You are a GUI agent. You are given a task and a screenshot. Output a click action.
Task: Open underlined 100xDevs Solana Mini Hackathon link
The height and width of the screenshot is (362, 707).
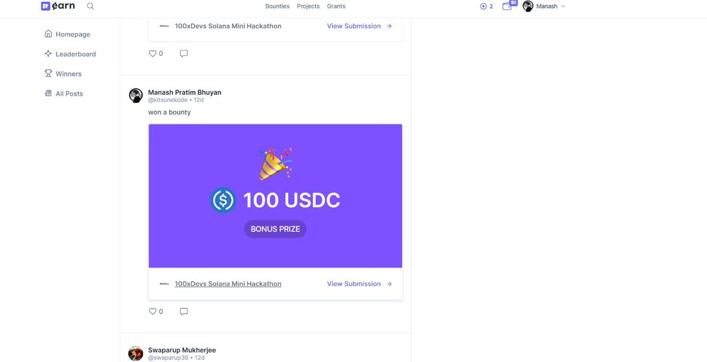228,284
